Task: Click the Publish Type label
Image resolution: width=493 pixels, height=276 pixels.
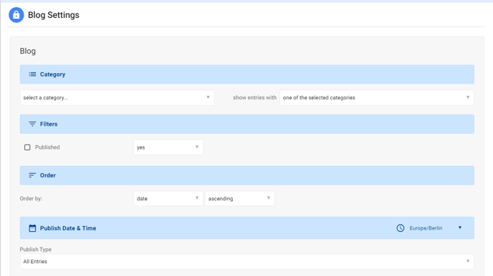Action: click(36, 250)
